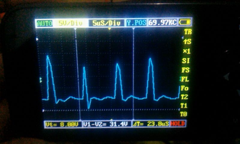
Task: Toggle the red HOLD indicator
Action: coord(178,124)
